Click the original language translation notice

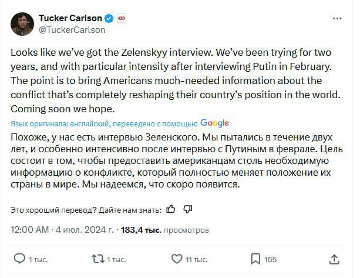[x=103, y=123]
